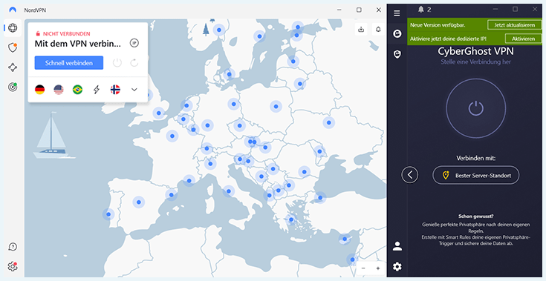Open the NordVPN Meshnet icon

click(x=13, y=67)
